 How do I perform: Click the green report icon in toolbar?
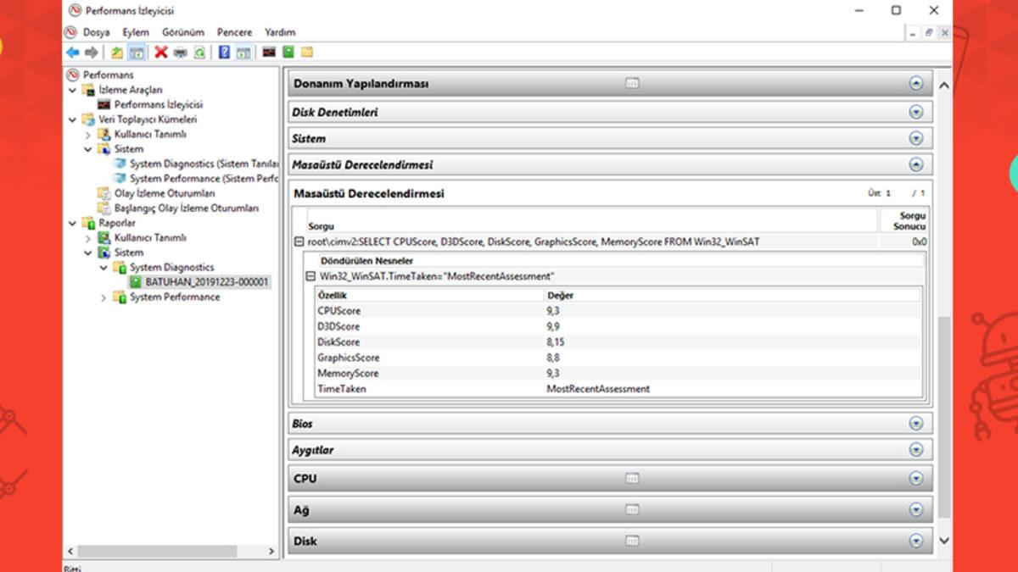(x=288, y=53)
